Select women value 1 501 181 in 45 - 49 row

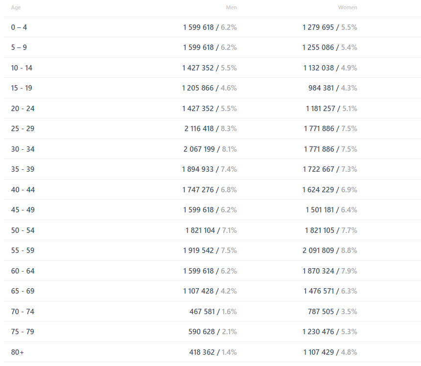pos(320,209)
